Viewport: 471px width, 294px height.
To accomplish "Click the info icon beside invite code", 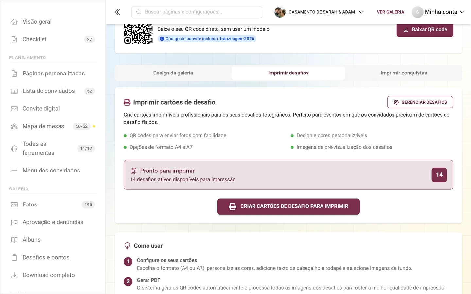I will point(162,39).
